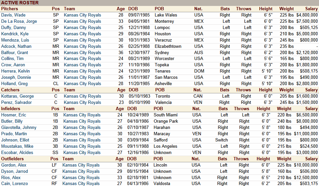The width and height of the screenshot is (319, 186).
Task: Click Pitchers section Weight header
Action: [286, 9]
